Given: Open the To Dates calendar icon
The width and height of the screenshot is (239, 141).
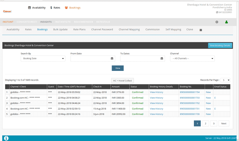Looking at the screenshot, I should pos(162,58).
